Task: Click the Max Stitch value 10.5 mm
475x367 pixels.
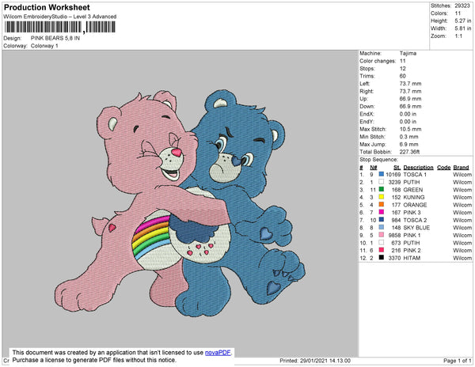Action: point(410,129)
